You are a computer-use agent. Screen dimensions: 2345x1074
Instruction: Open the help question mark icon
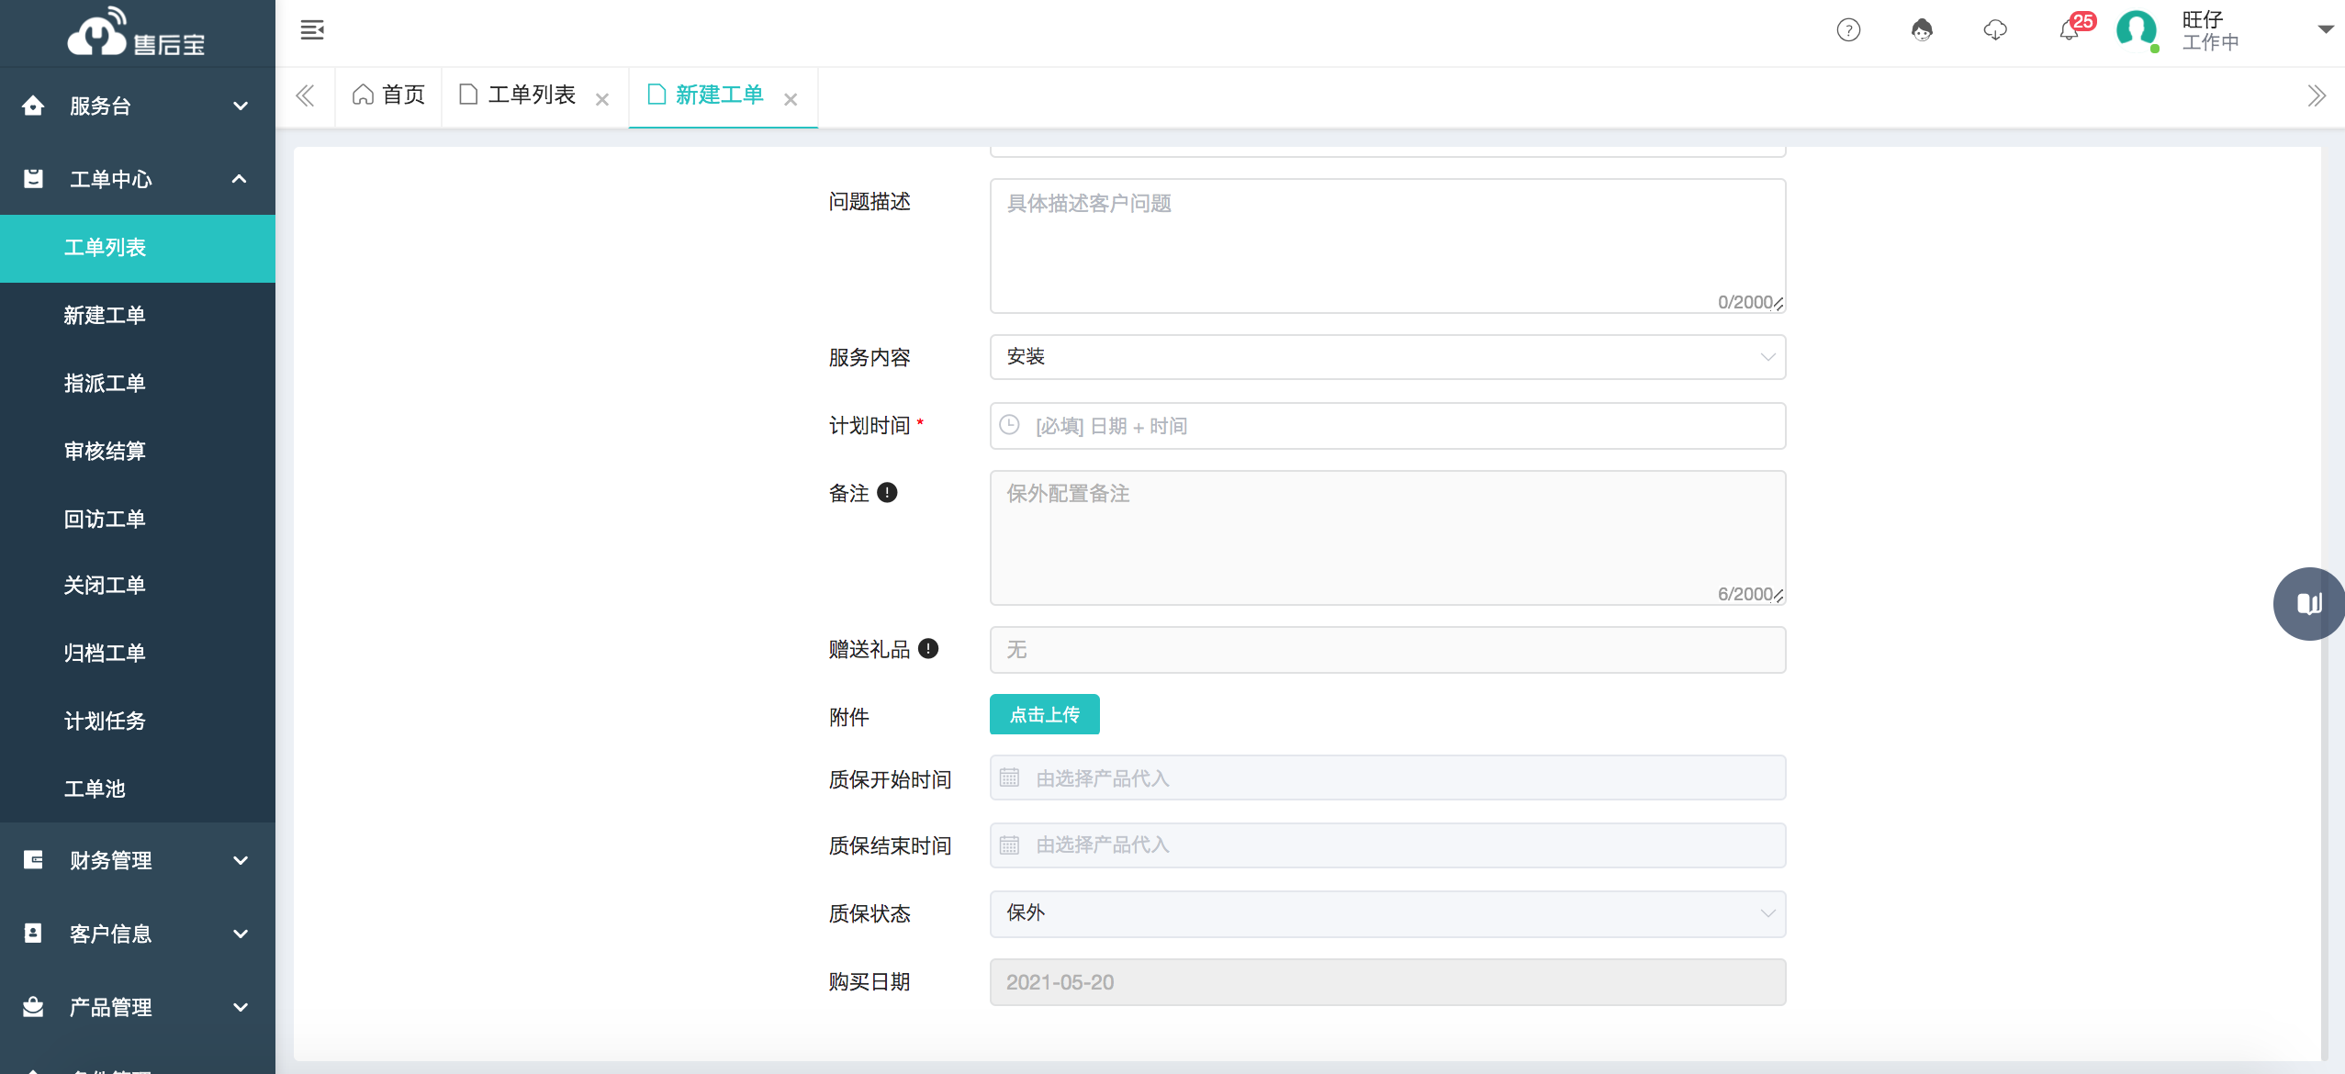pyautogui.click(x=1847, y=30)
